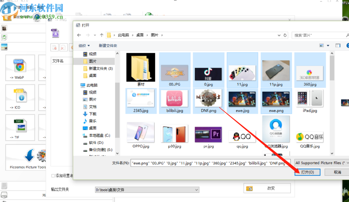Toggle the 添加设置名称 checkbox
The height and width of the screenshot is (202, 349).
[53, 176]
